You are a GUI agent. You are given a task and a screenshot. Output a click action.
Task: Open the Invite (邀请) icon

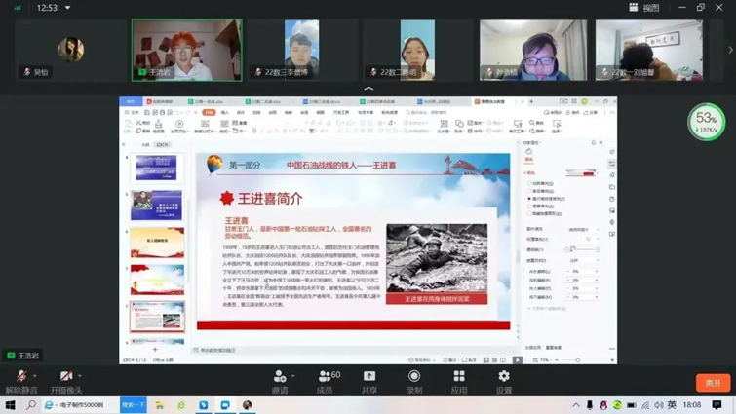coord(280,377)
